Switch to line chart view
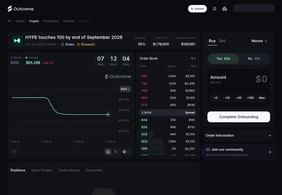 click(108, 152)
